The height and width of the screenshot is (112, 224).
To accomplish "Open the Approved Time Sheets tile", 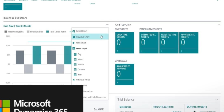I will 189,43.
